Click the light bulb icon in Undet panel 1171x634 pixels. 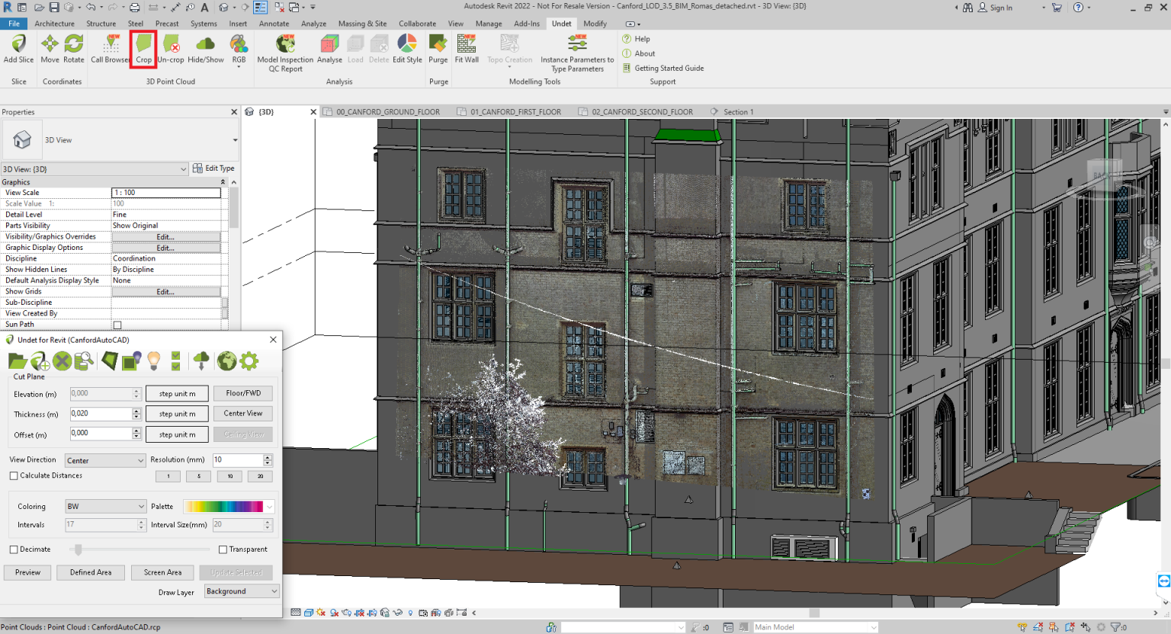click(x=154, y=361)
